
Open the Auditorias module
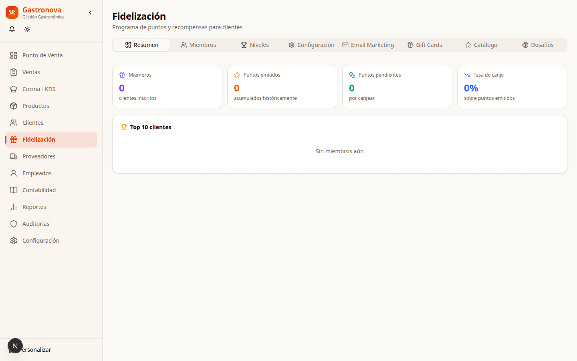[x=36, y=223]
